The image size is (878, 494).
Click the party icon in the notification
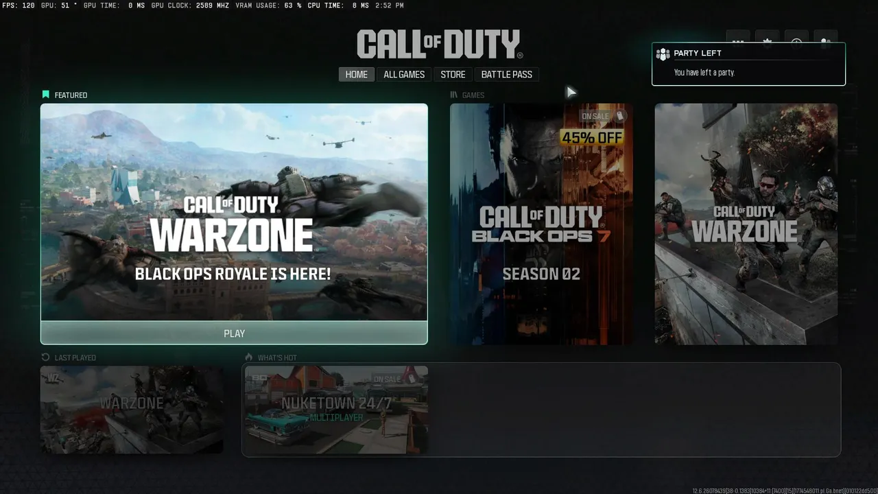coord(663,54)
